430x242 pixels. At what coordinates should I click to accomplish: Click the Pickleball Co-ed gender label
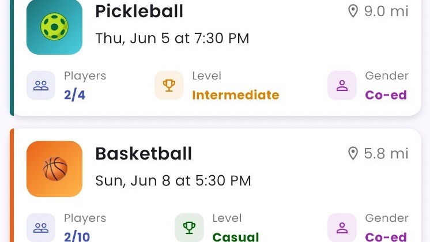click(386, 95)
